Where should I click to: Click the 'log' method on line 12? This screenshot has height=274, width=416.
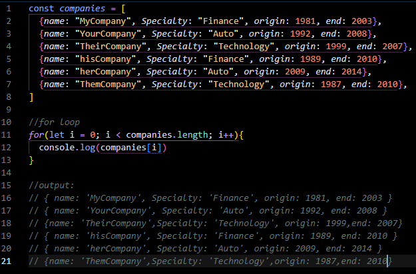pos(88,148)
